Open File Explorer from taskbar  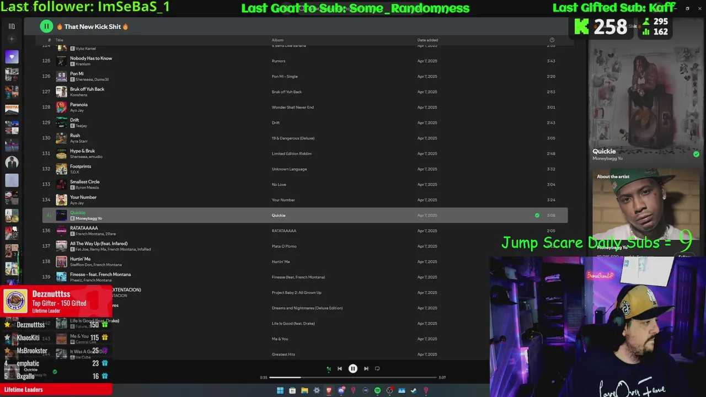(x=304, y=390)
